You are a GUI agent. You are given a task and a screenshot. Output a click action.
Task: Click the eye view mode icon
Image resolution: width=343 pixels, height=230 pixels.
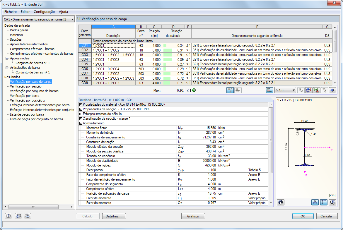click(332, 90)
